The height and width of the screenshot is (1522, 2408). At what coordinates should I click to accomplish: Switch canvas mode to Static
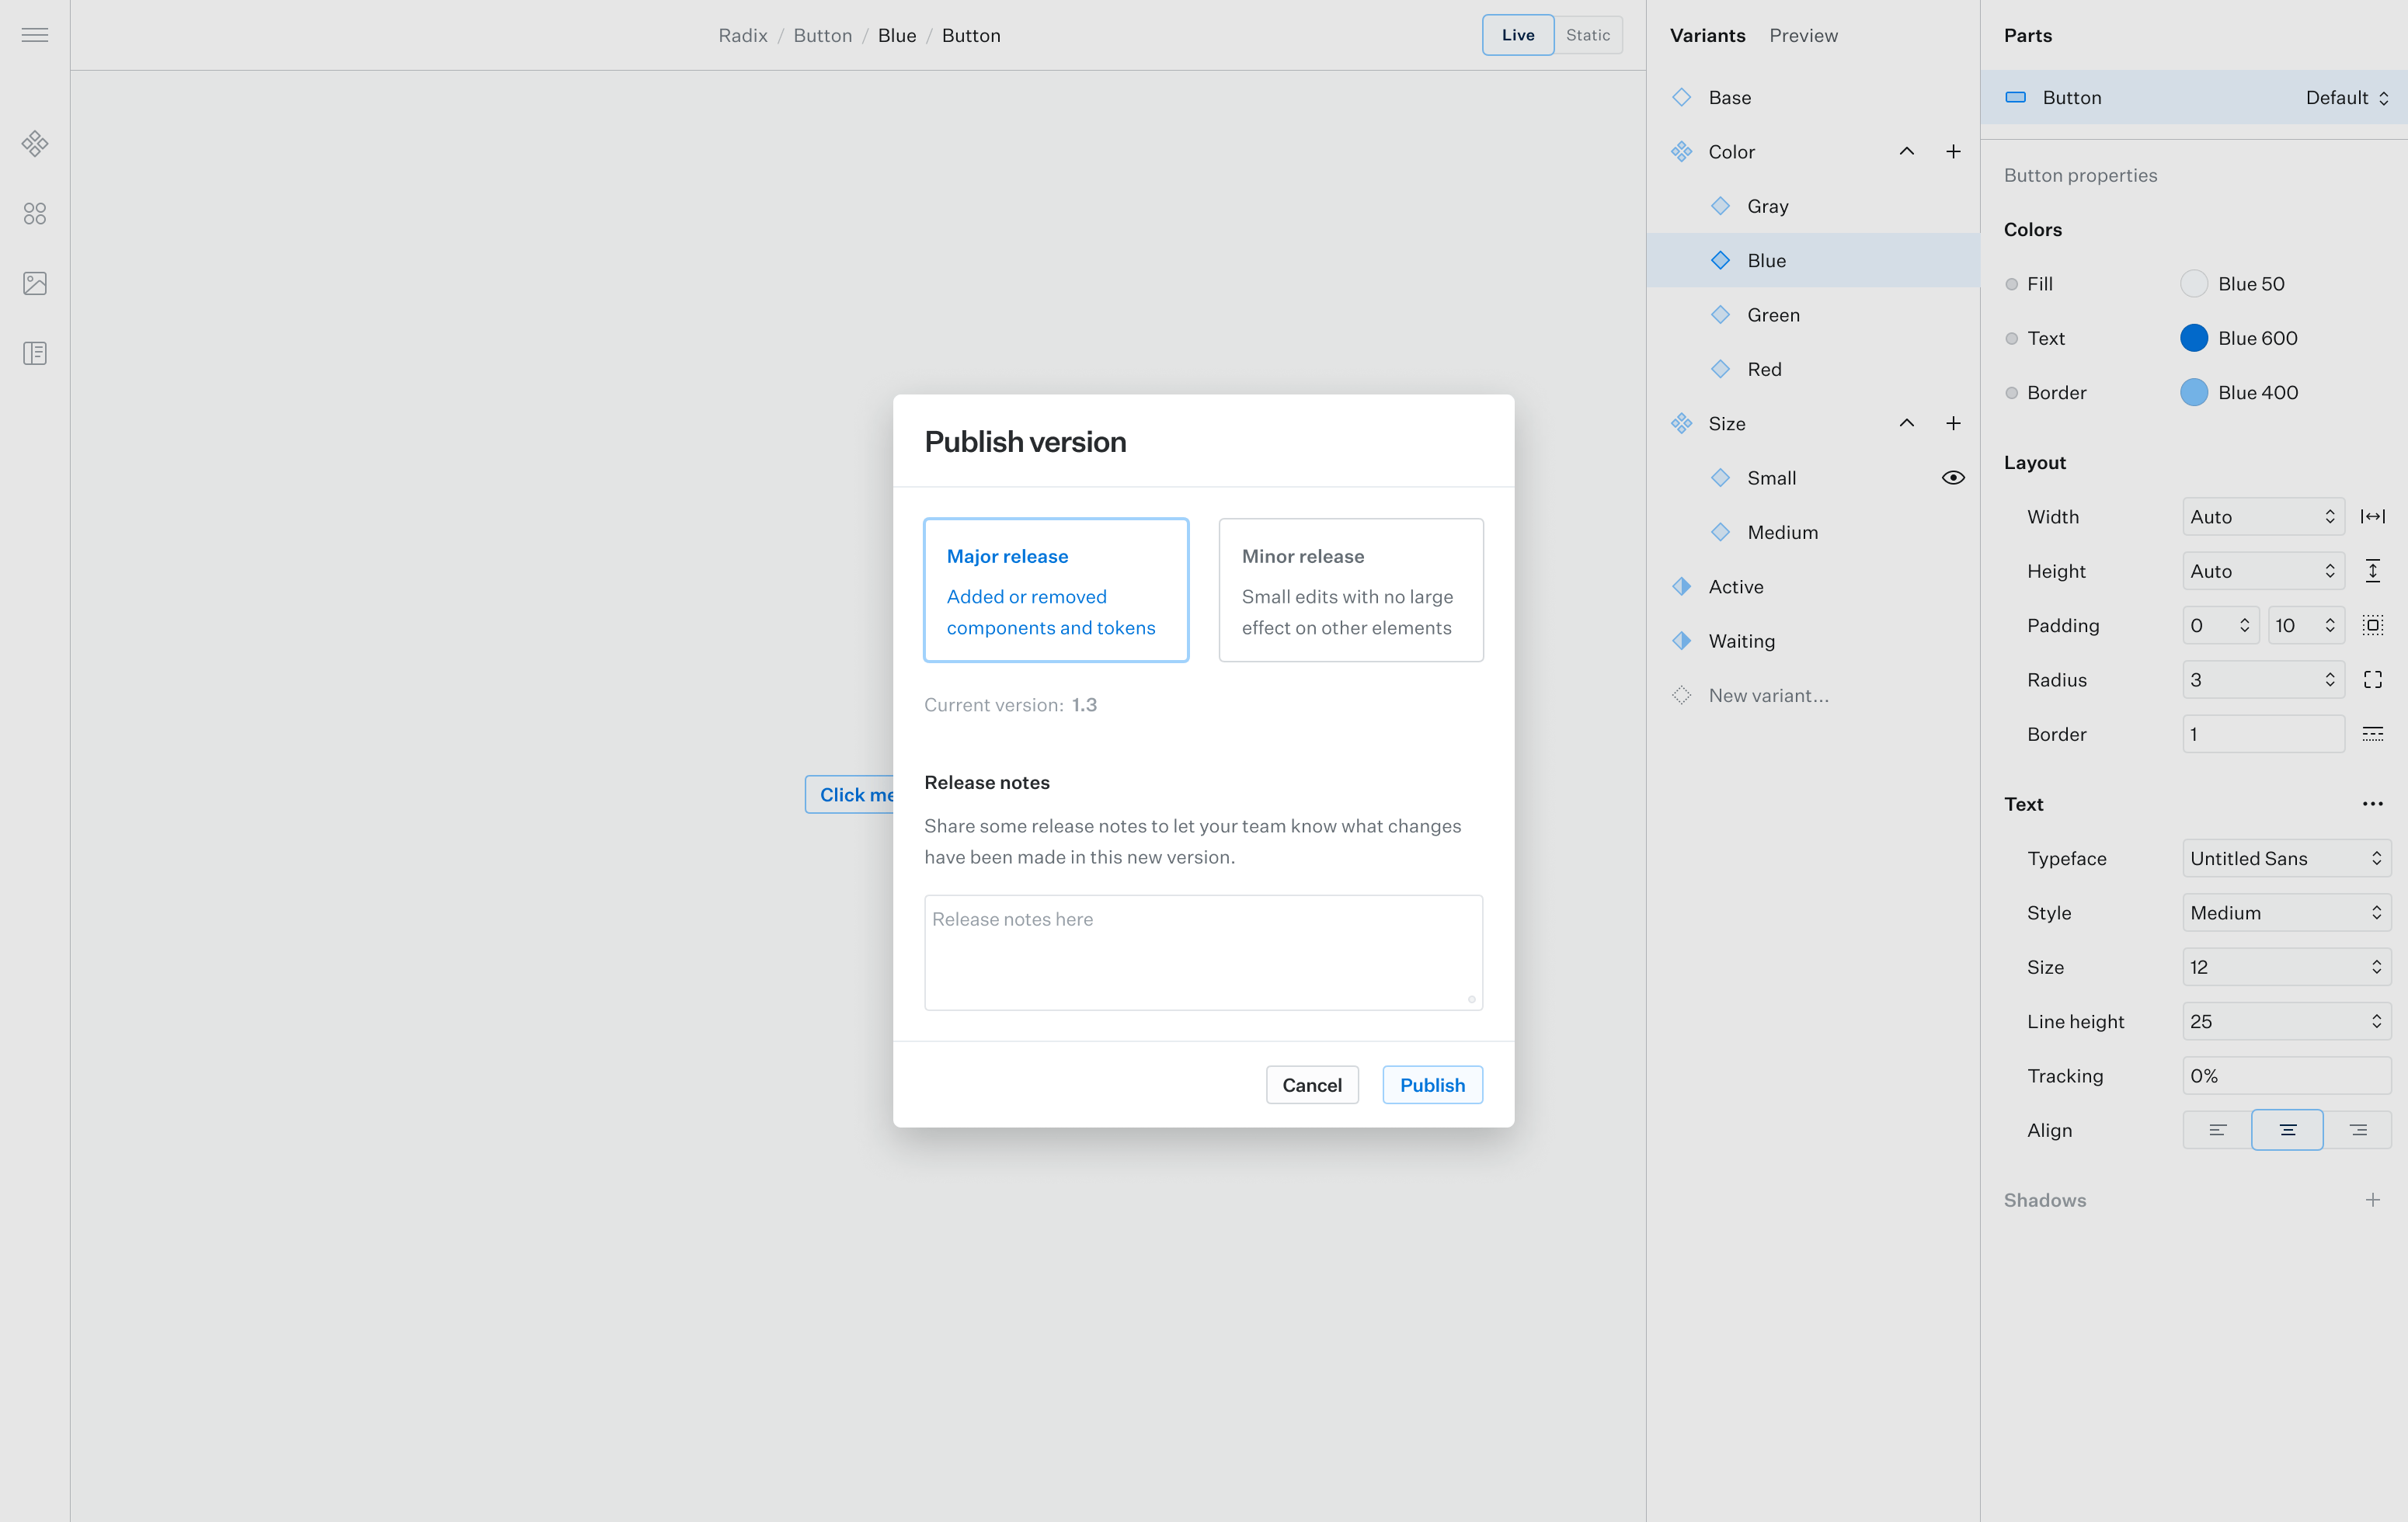point(1587,35)
